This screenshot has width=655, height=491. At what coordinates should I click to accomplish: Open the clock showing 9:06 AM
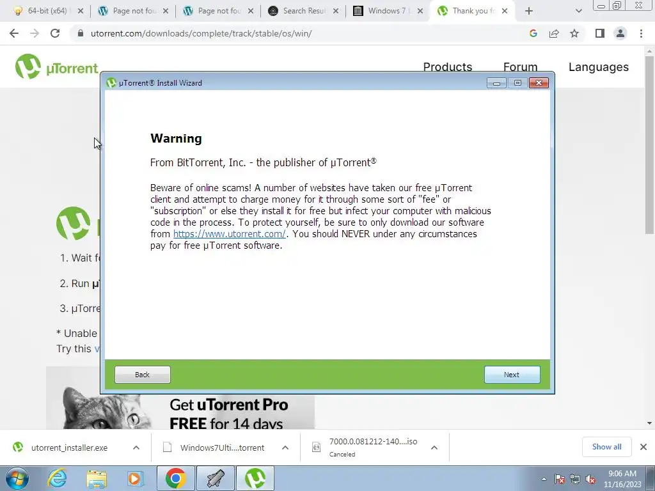coord(622,478)
